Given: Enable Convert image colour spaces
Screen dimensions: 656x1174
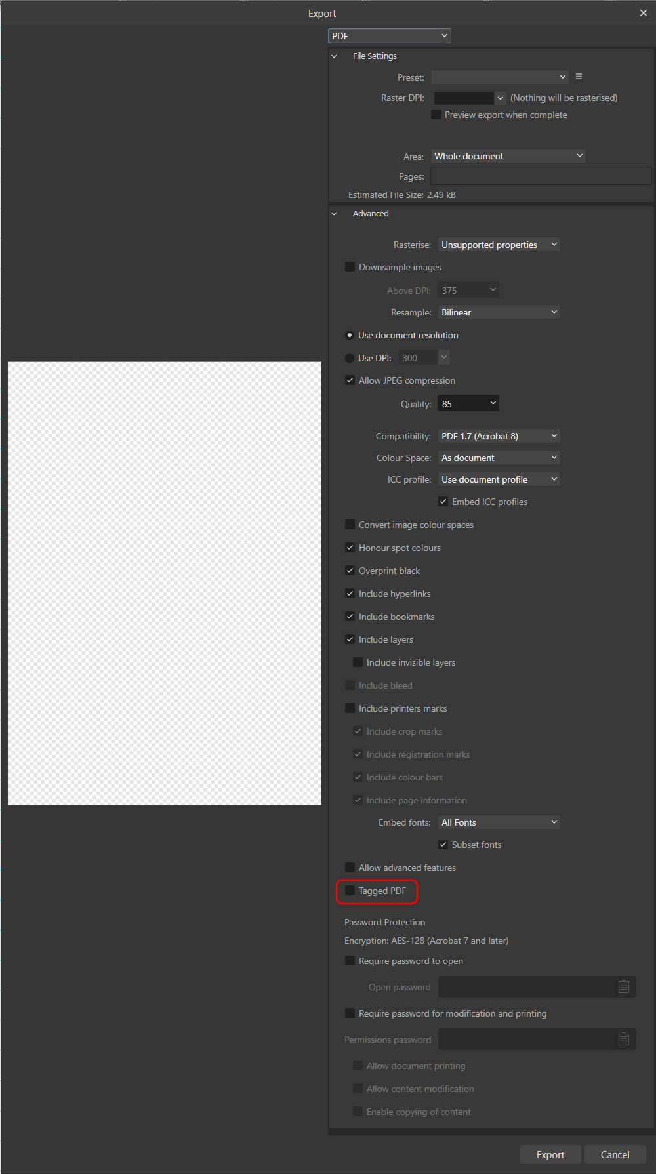Looking at the screenshot, I should (x=350, y=525).
